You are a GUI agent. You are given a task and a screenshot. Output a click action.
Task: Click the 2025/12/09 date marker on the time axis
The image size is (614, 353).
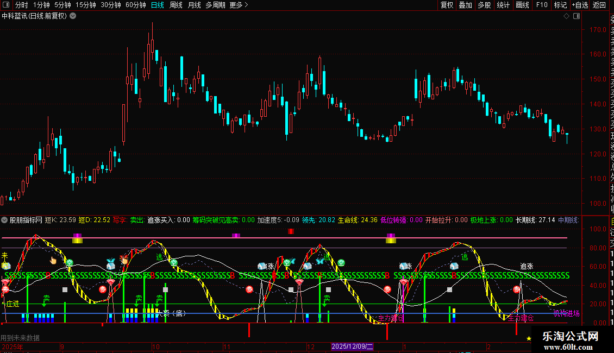(352, 346)
